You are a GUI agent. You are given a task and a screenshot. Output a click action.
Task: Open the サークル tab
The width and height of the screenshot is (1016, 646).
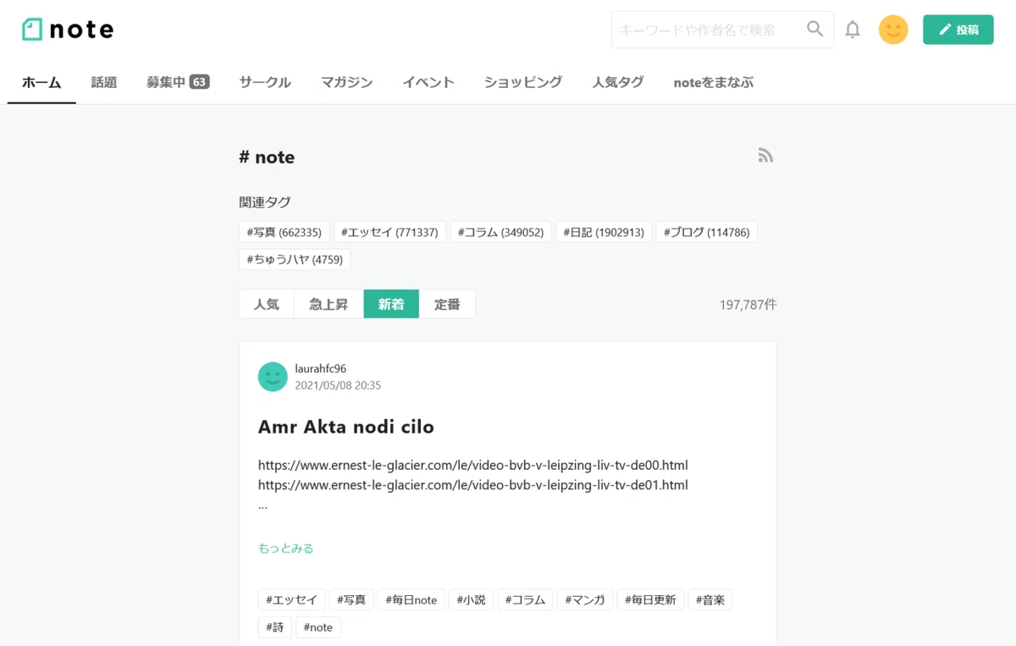(x=265, y=82)
